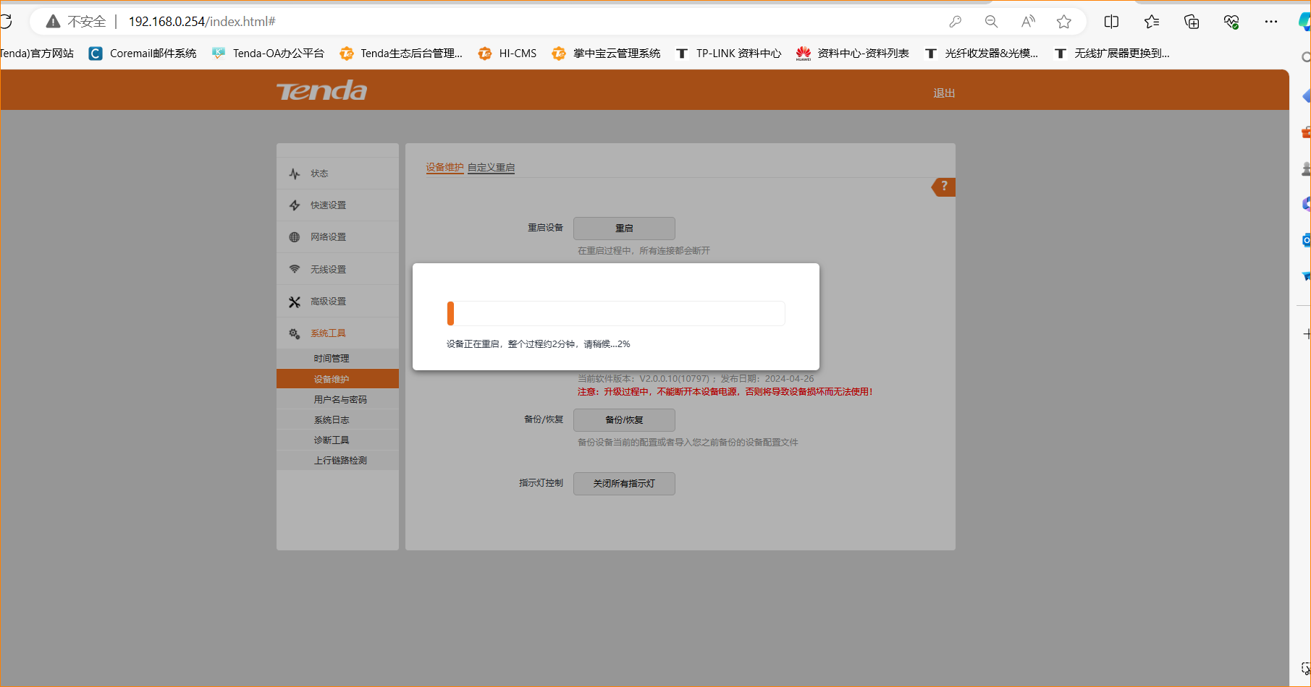Open the 时间管理 submenu item

pos(337,359)
